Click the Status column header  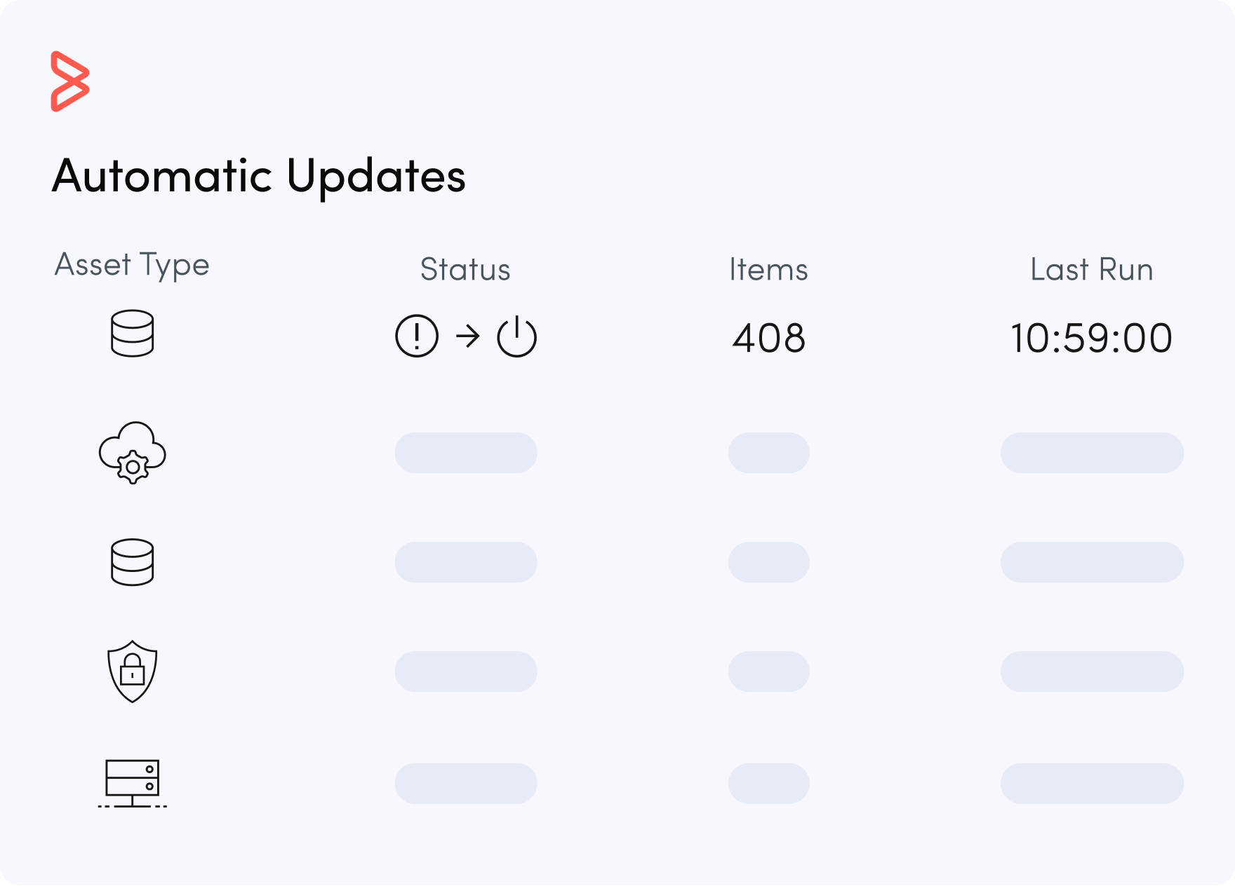(465, 270)
